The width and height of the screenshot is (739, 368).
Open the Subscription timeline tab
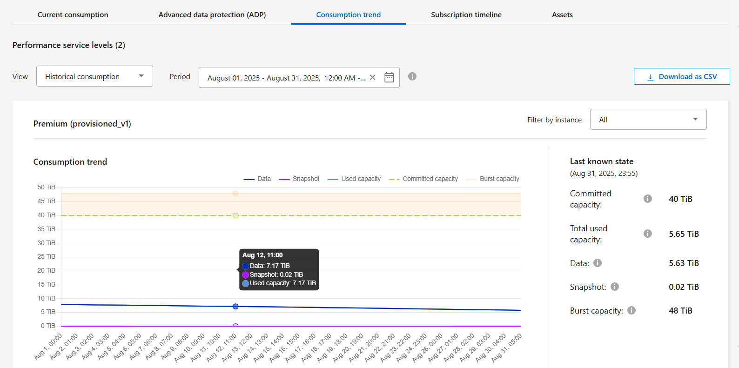pyautogui.click(x=466, y=15)
